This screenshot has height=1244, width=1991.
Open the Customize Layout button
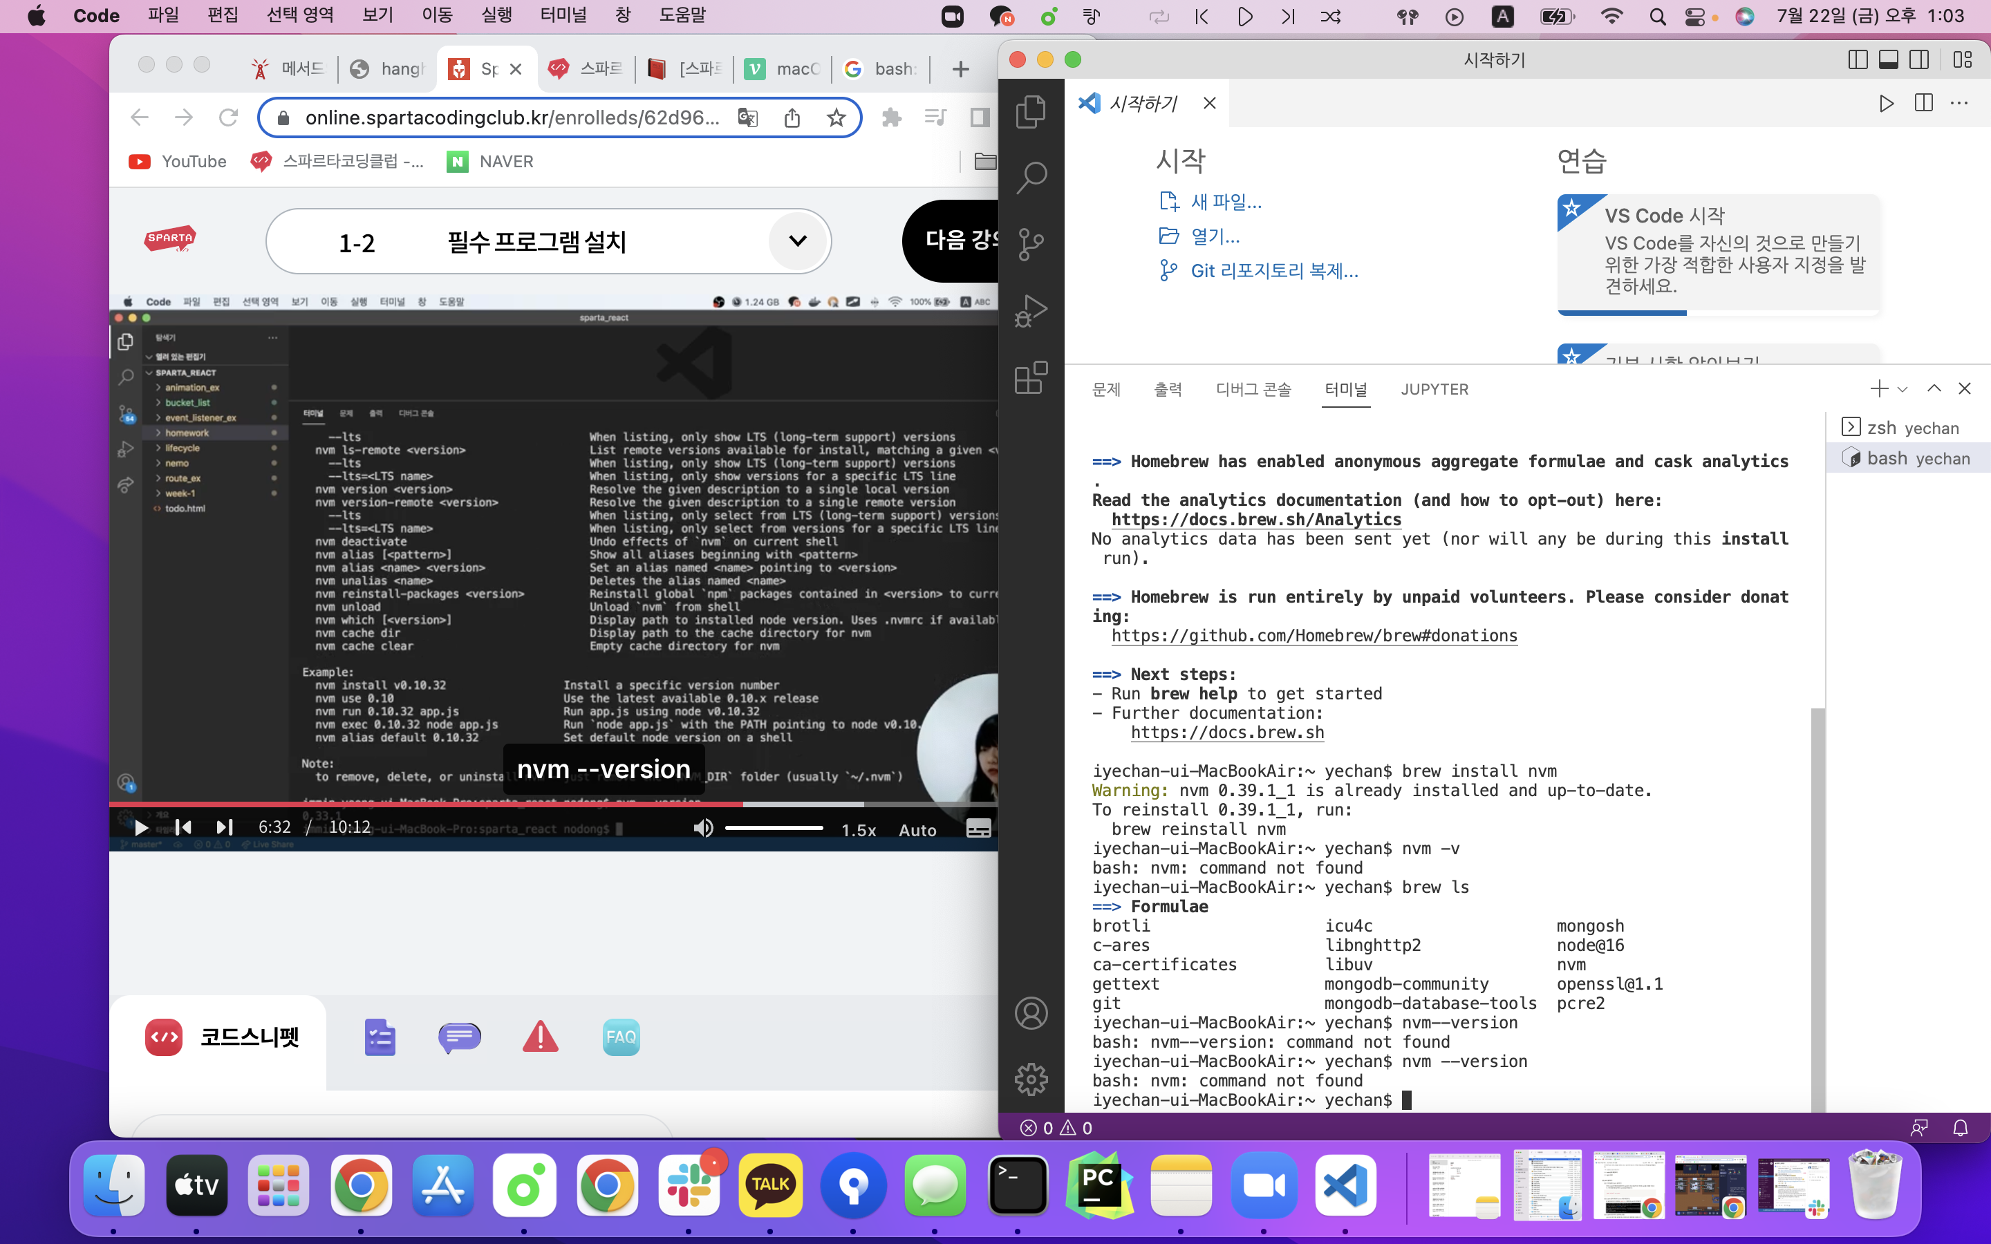[1963, 59]
